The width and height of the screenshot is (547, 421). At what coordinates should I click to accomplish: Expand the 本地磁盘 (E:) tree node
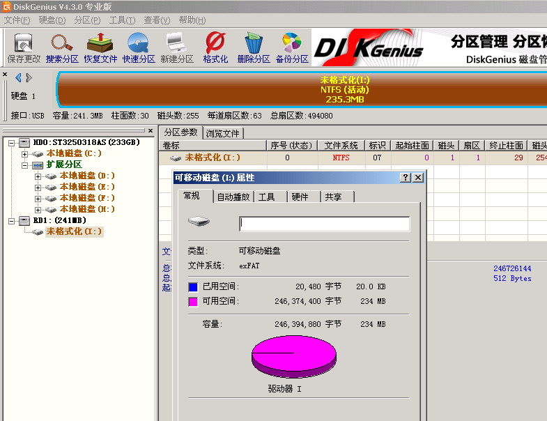click(x=38, y=187)
